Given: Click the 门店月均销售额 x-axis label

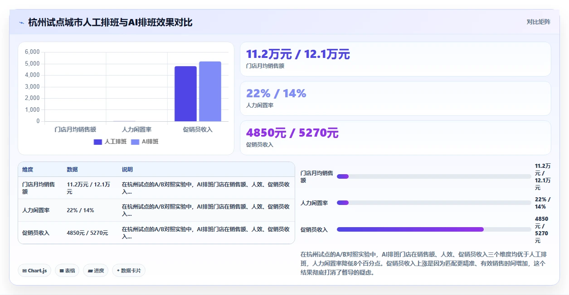Looking at the screenshot, I should 75,129.
